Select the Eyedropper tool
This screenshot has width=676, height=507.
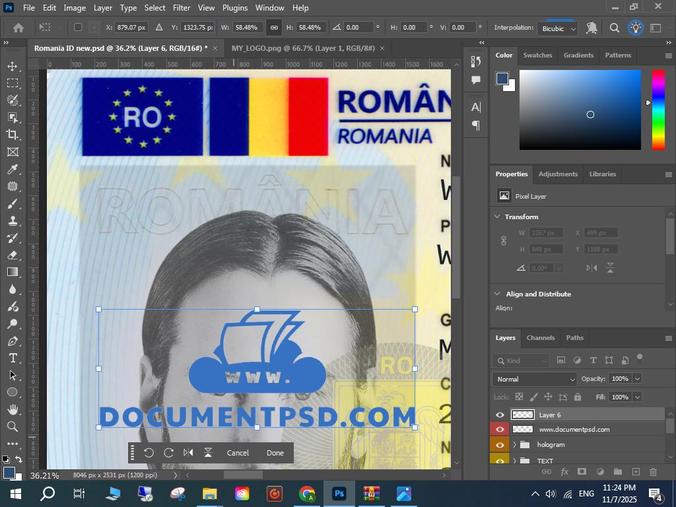click(x=12, y=169)
